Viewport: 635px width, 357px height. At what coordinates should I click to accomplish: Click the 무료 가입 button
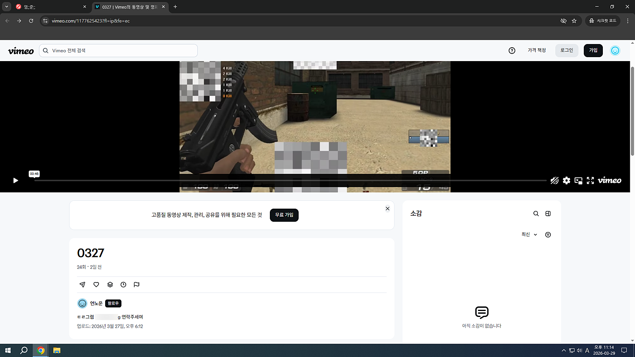click(284, 215)
